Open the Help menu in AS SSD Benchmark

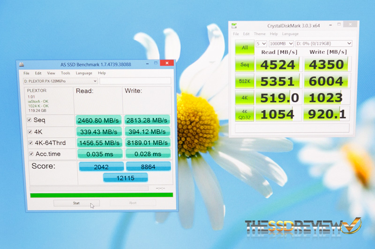pyautogui.click(x=102, y=73)
